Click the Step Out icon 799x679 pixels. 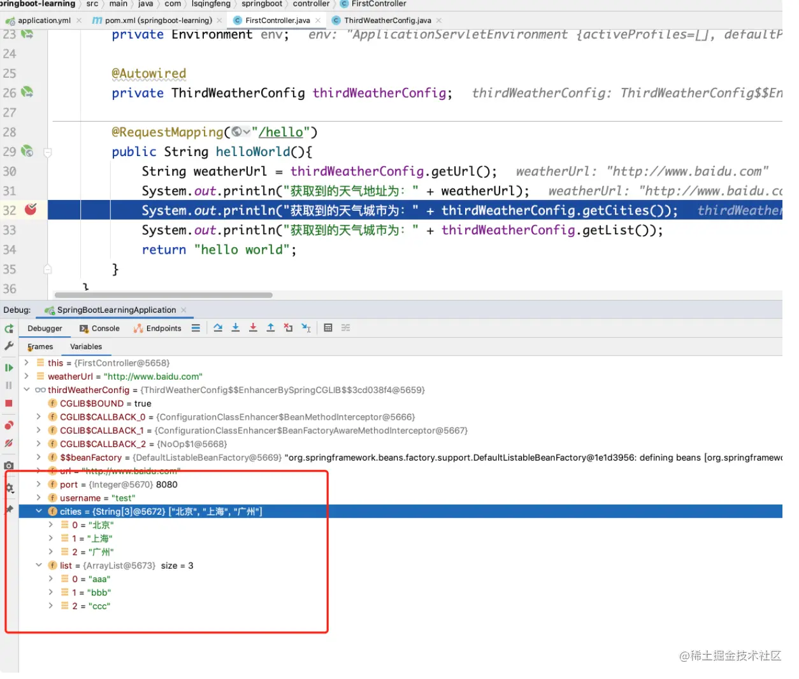tap(270, 327)
